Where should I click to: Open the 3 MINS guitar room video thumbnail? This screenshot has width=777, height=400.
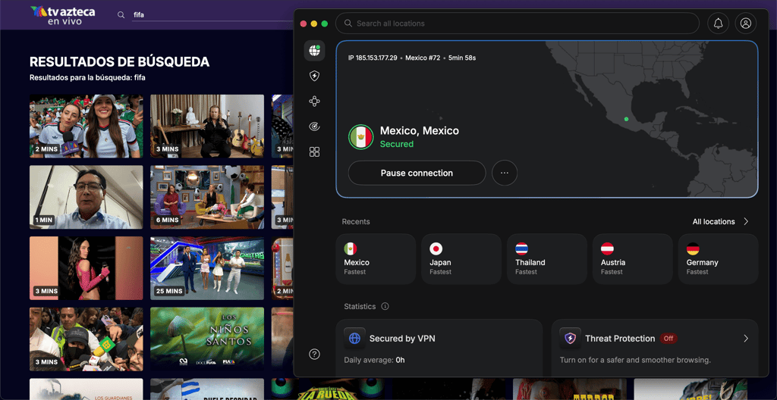click(207, 127)
